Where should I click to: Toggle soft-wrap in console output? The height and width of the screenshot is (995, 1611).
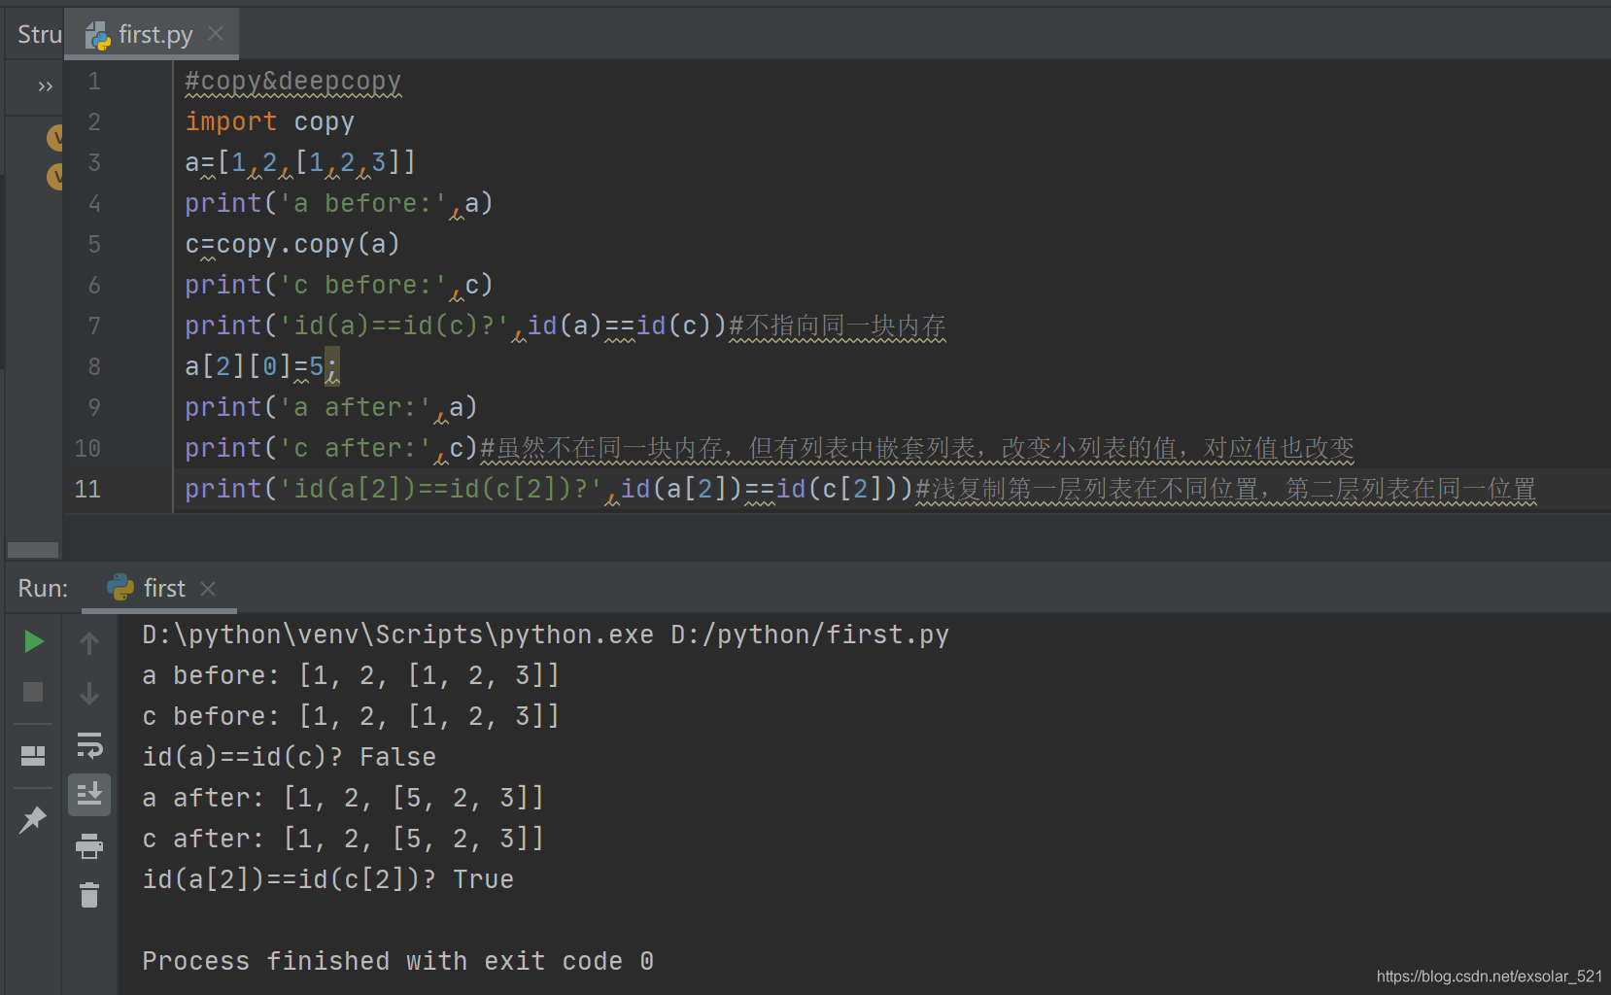click(x=89, y=745)
